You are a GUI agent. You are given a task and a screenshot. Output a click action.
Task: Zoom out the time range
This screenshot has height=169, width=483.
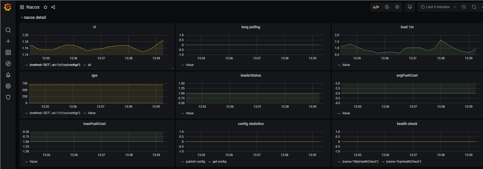click(464, 7)
